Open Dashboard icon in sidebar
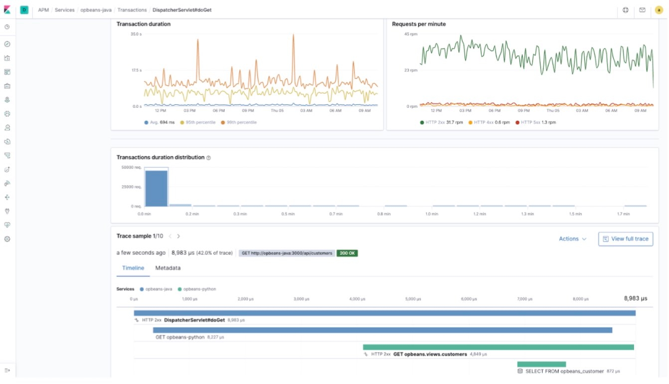This screenshot has width=669, height=384. tap(7, 72)
